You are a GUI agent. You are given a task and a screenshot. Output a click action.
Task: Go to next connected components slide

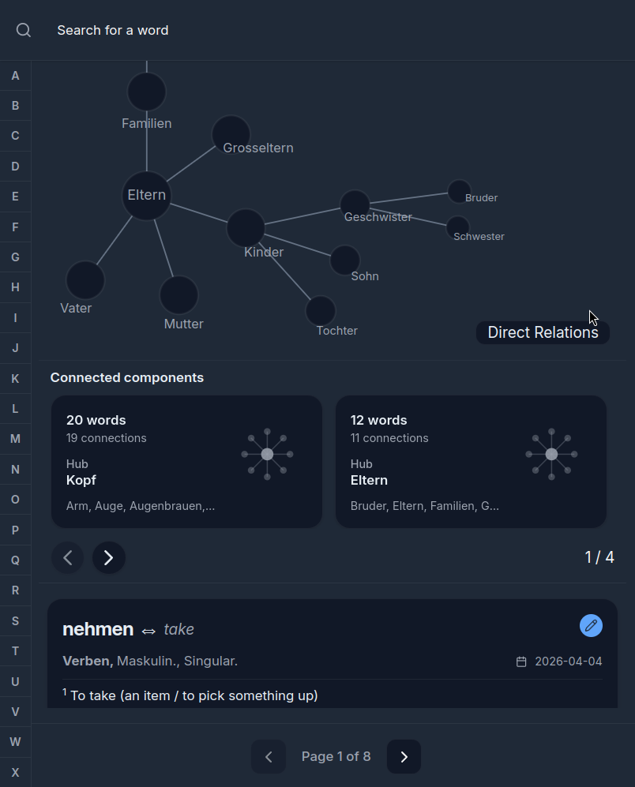click(109, 557)
